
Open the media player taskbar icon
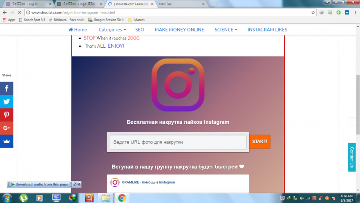pyautogui.click(x=39, y=198)
